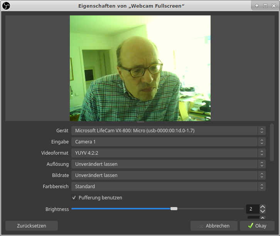Click the properties list vertical scrollbar

coord(272,142)
